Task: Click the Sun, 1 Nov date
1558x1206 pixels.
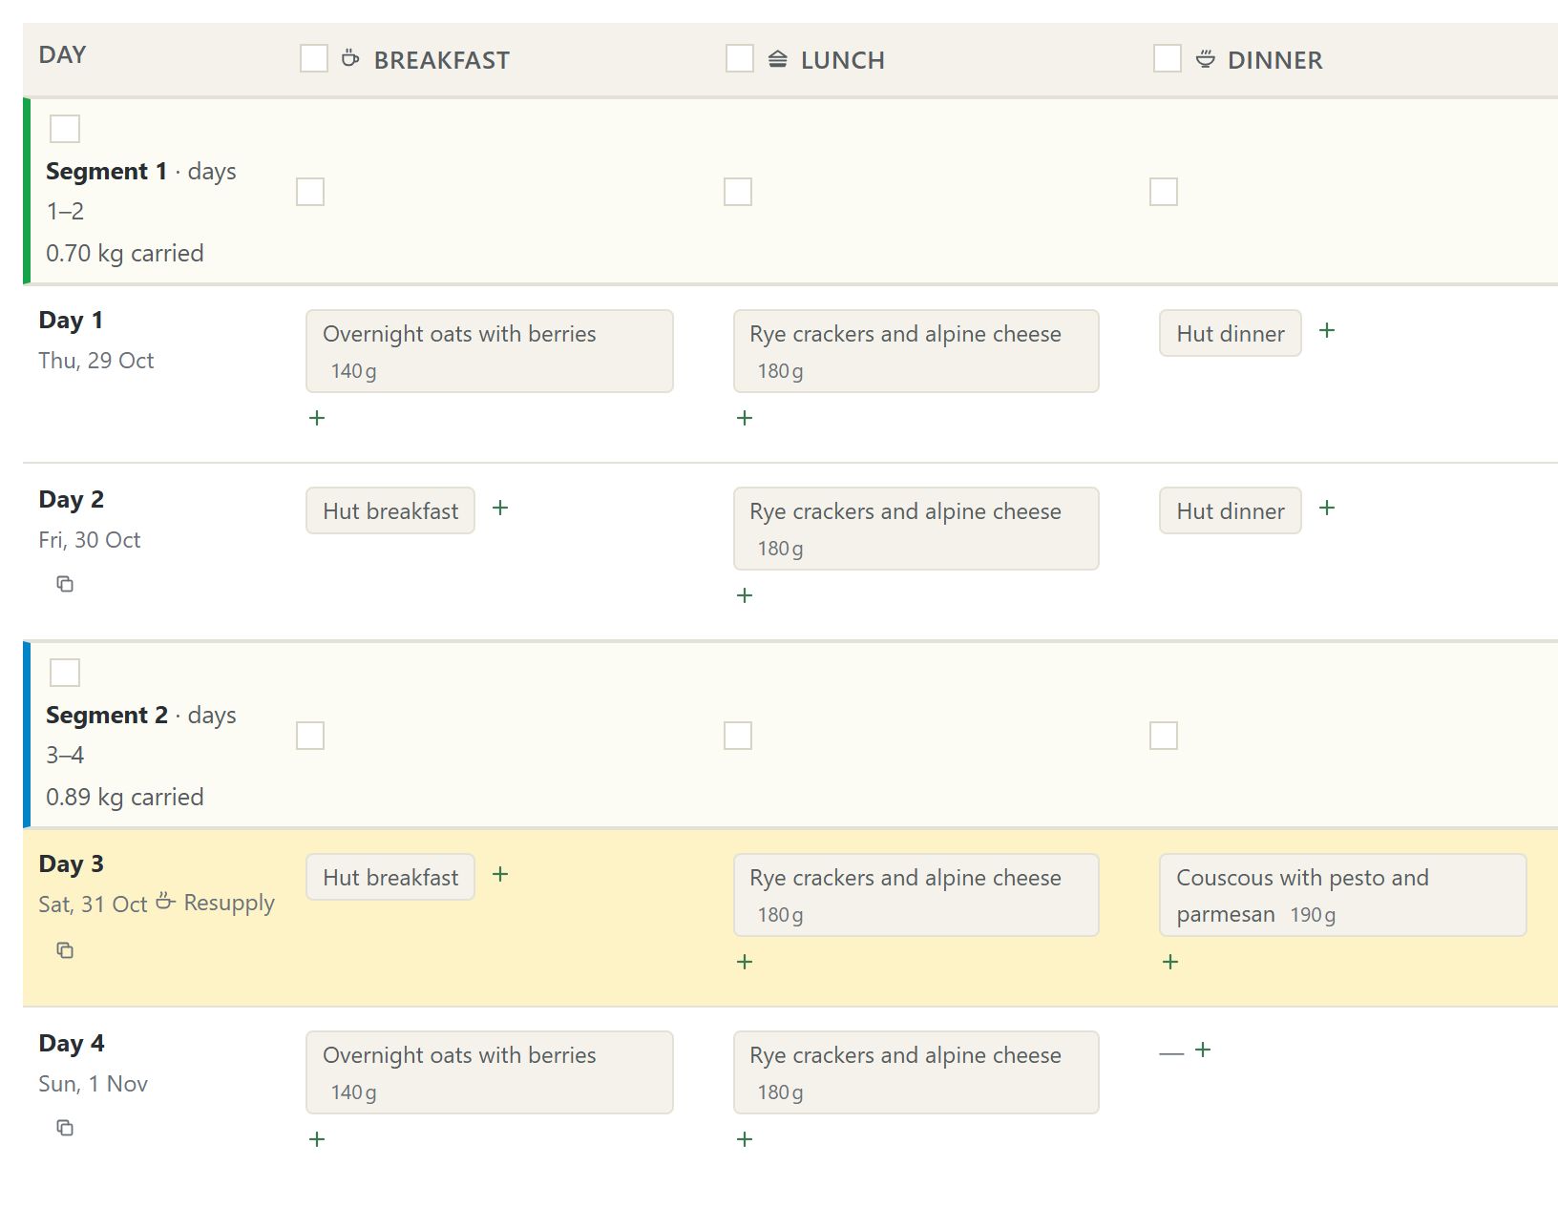Action: click(x=94, y=1084)
